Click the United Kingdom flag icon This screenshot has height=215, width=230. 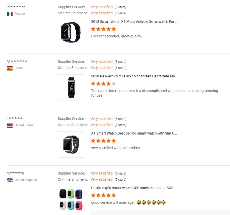(10, 180)
